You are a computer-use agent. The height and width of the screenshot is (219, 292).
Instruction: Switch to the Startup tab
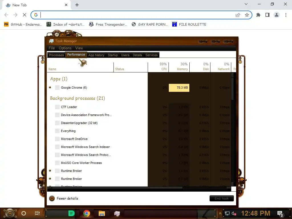pos(113,55)
